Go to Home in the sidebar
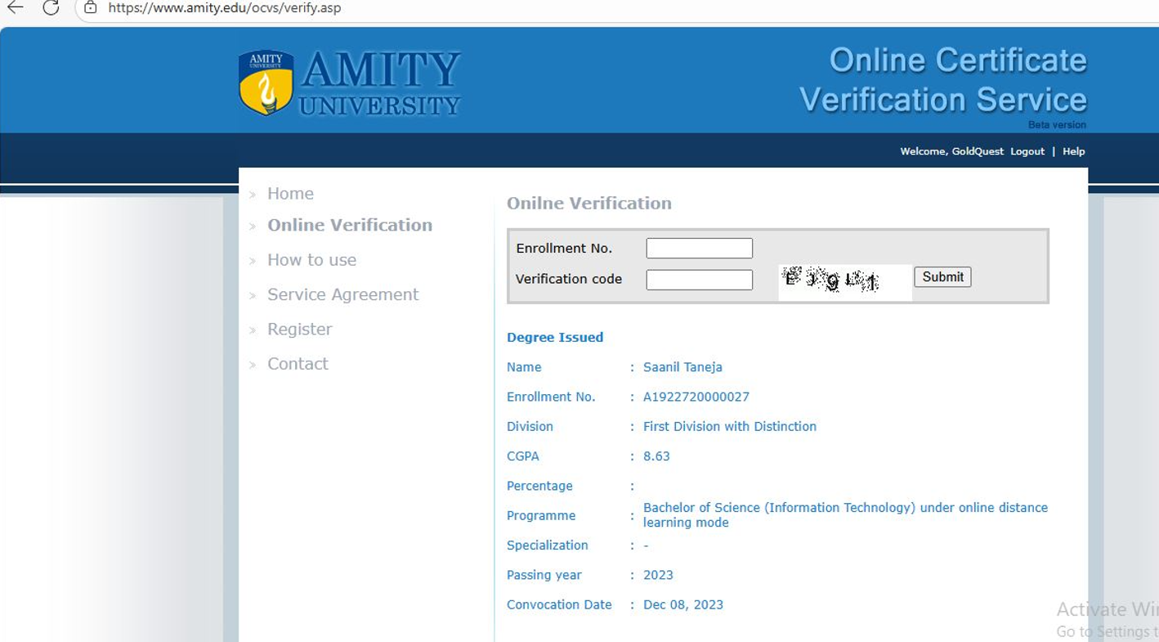The image size is (1159, 642). [x=290, y=194]
